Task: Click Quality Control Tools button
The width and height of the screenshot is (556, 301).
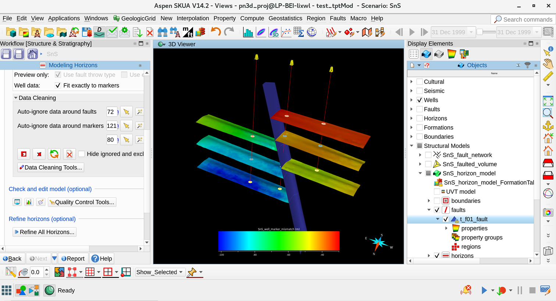Action: coord(82,202)
